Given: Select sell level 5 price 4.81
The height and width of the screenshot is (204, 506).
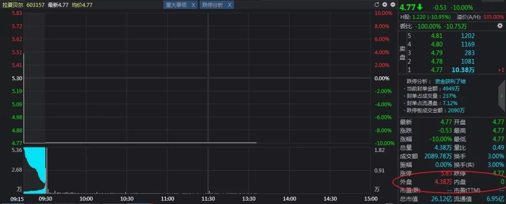Looking at the screenshot, I should (x=436, y=36).
